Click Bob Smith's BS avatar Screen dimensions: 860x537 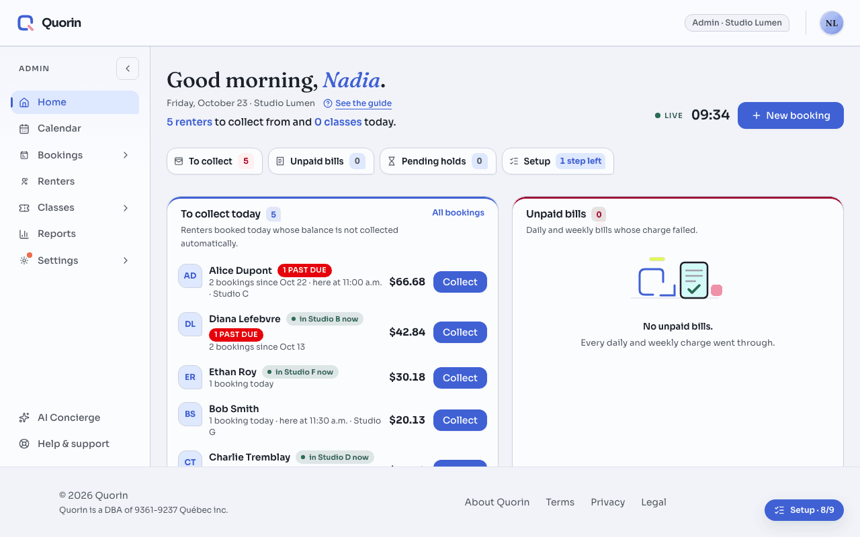[190, 414]
